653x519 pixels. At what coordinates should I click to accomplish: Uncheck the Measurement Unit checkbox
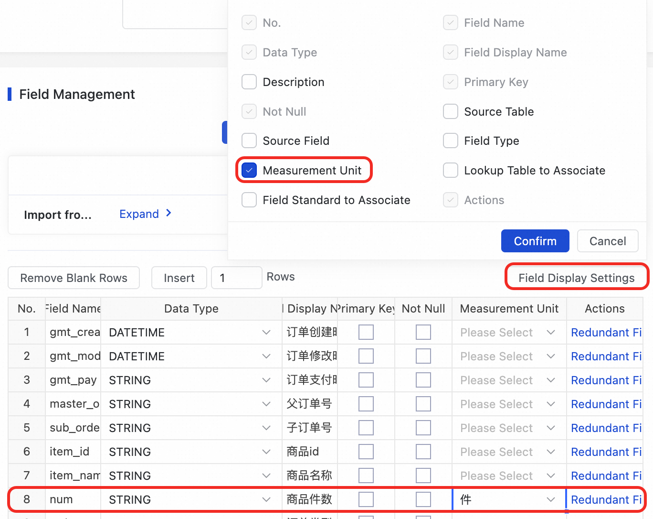coord(249,171)
